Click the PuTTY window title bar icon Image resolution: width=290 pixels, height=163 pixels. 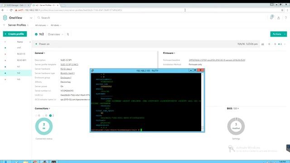[92, 71]
